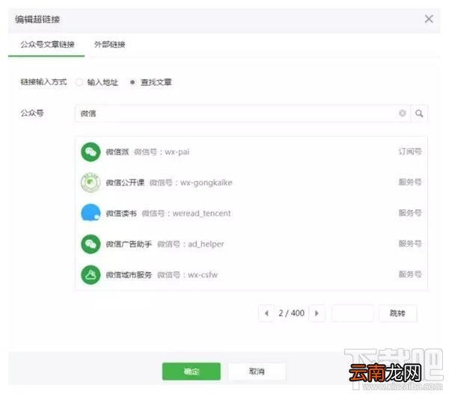
Task: Click the 服务号 label in 微信广告助手 row
Action: (x=410, y=244)
